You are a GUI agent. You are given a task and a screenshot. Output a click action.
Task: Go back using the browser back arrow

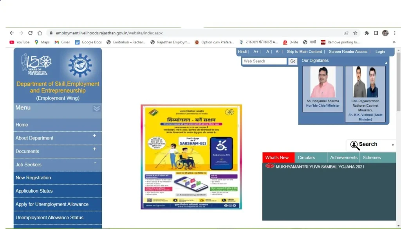coord(12,33)
